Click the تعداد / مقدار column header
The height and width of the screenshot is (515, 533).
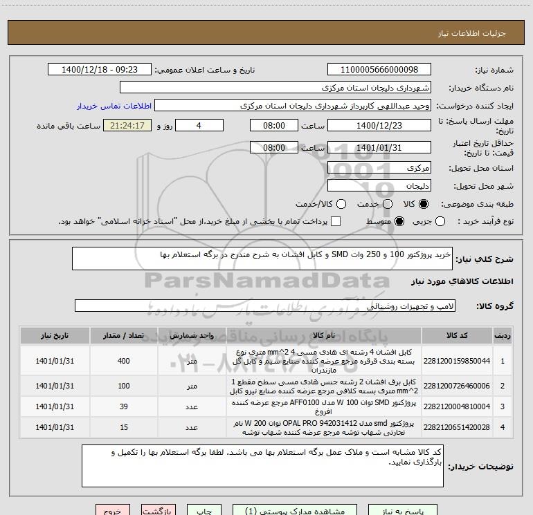coord(124,335)
